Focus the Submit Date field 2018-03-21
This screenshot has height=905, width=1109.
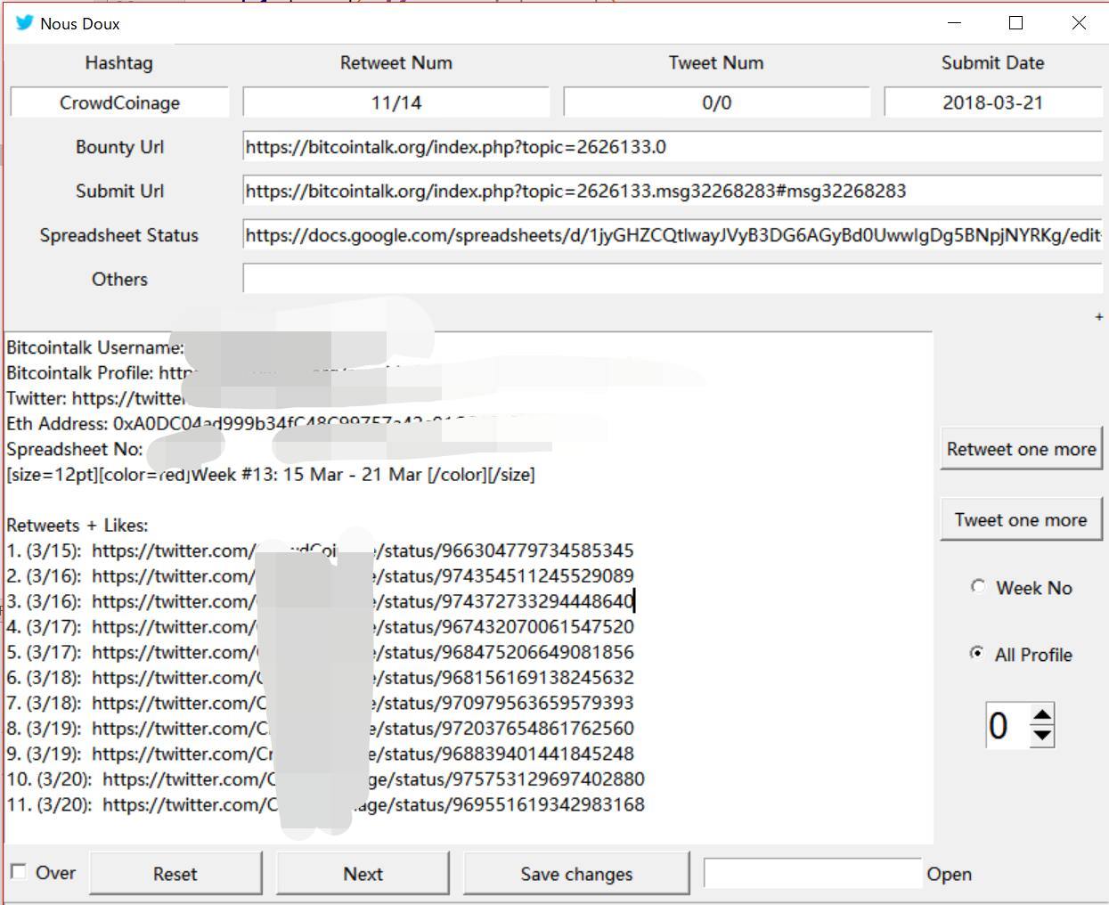point(992,102)
